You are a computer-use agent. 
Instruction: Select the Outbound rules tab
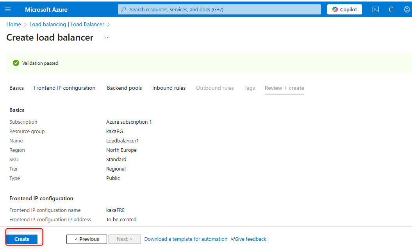[x=215, y=88]
